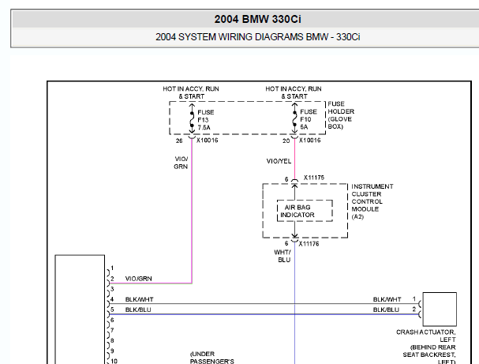Click the X10016 connector label at pin 20
Viewport: 479px width, 364px height.
tap(310, 141)
